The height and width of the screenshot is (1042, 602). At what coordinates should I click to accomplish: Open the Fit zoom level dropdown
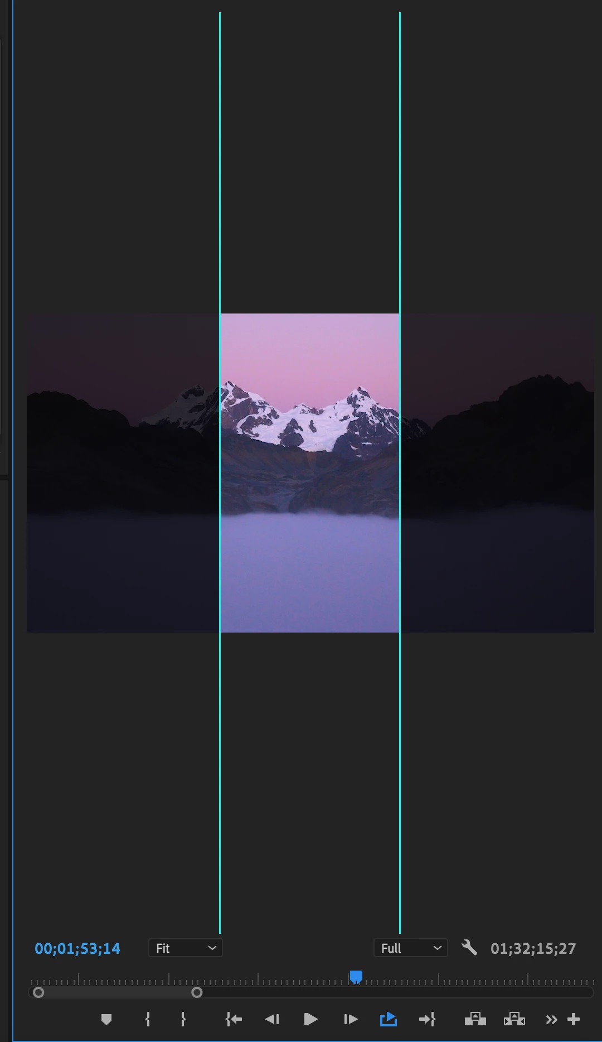(186, 948)
